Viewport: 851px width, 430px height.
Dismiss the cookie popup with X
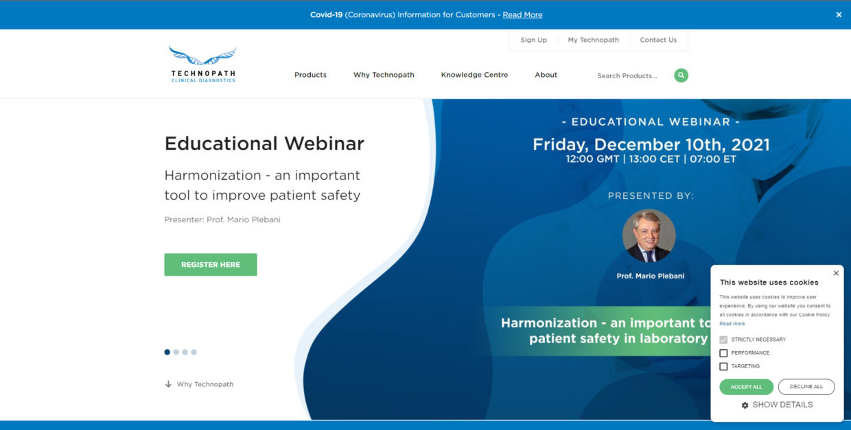[835, 273]
